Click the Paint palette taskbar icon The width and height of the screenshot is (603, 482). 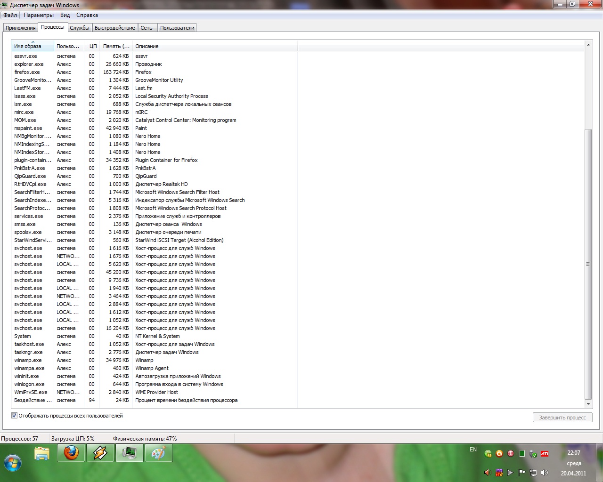[159, 453]
